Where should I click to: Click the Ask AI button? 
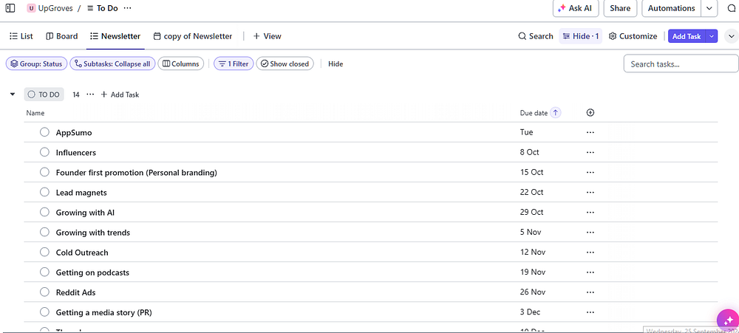(x=575, y=9)
